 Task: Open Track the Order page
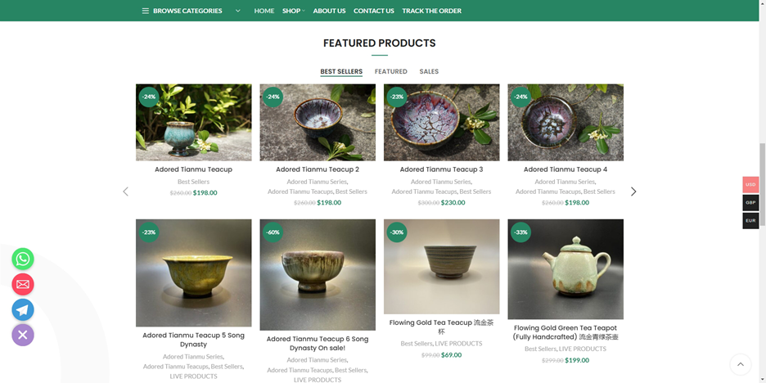431,11
